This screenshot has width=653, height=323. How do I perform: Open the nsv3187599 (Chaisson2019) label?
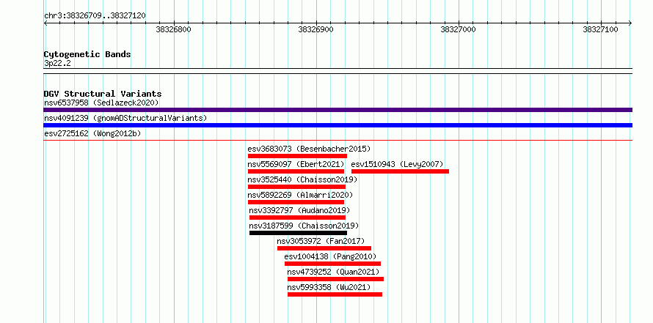tap(304, 226)
